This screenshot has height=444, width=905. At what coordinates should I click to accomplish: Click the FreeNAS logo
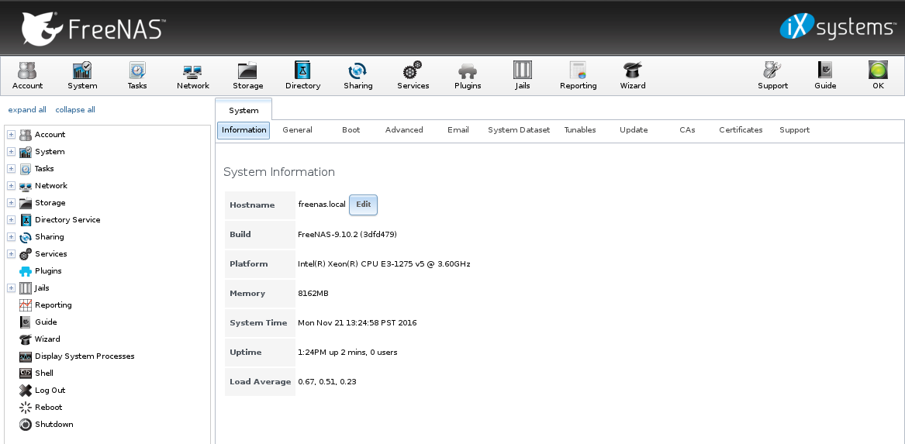pos(94,28)
